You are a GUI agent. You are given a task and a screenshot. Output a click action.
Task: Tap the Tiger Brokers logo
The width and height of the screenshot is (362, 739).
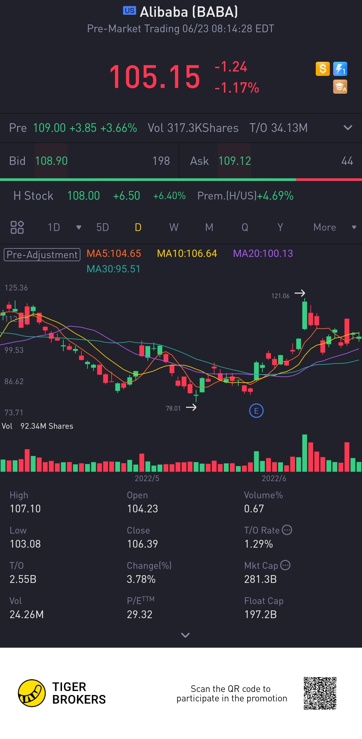point(62,693)
